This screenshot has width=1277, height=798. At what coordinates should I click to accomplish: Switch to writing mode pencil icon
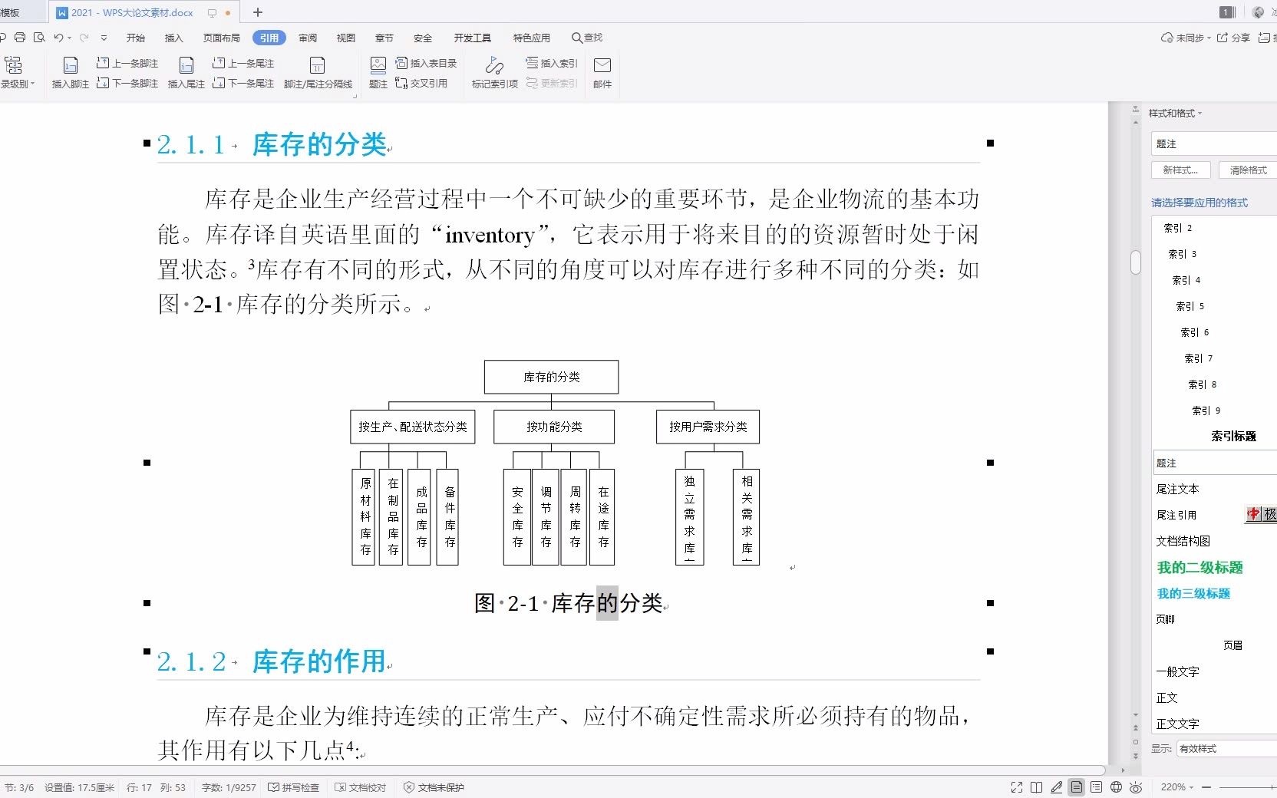pyautogui.click(x=1057, y=787)
